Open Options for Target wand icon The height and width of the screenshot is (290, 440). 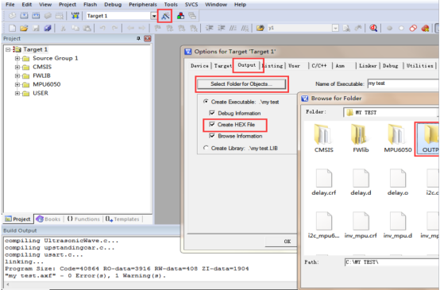point(165,16)
